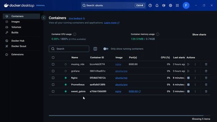Open Docker Scout in sidebar

[21, 46]
